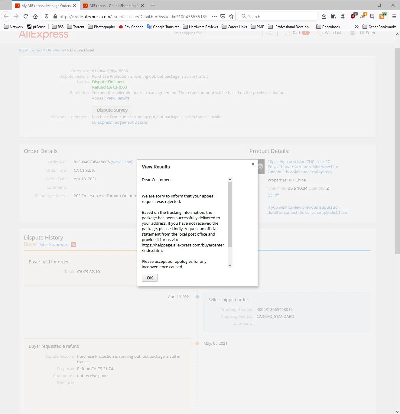The width and height of the screenshot is (400, 414).
Task: Open the Firefox Library panel
Action: [x=333, y=16]
